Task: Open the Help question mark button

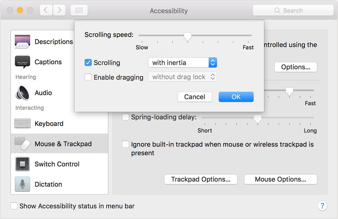Action: pos(322,206)
